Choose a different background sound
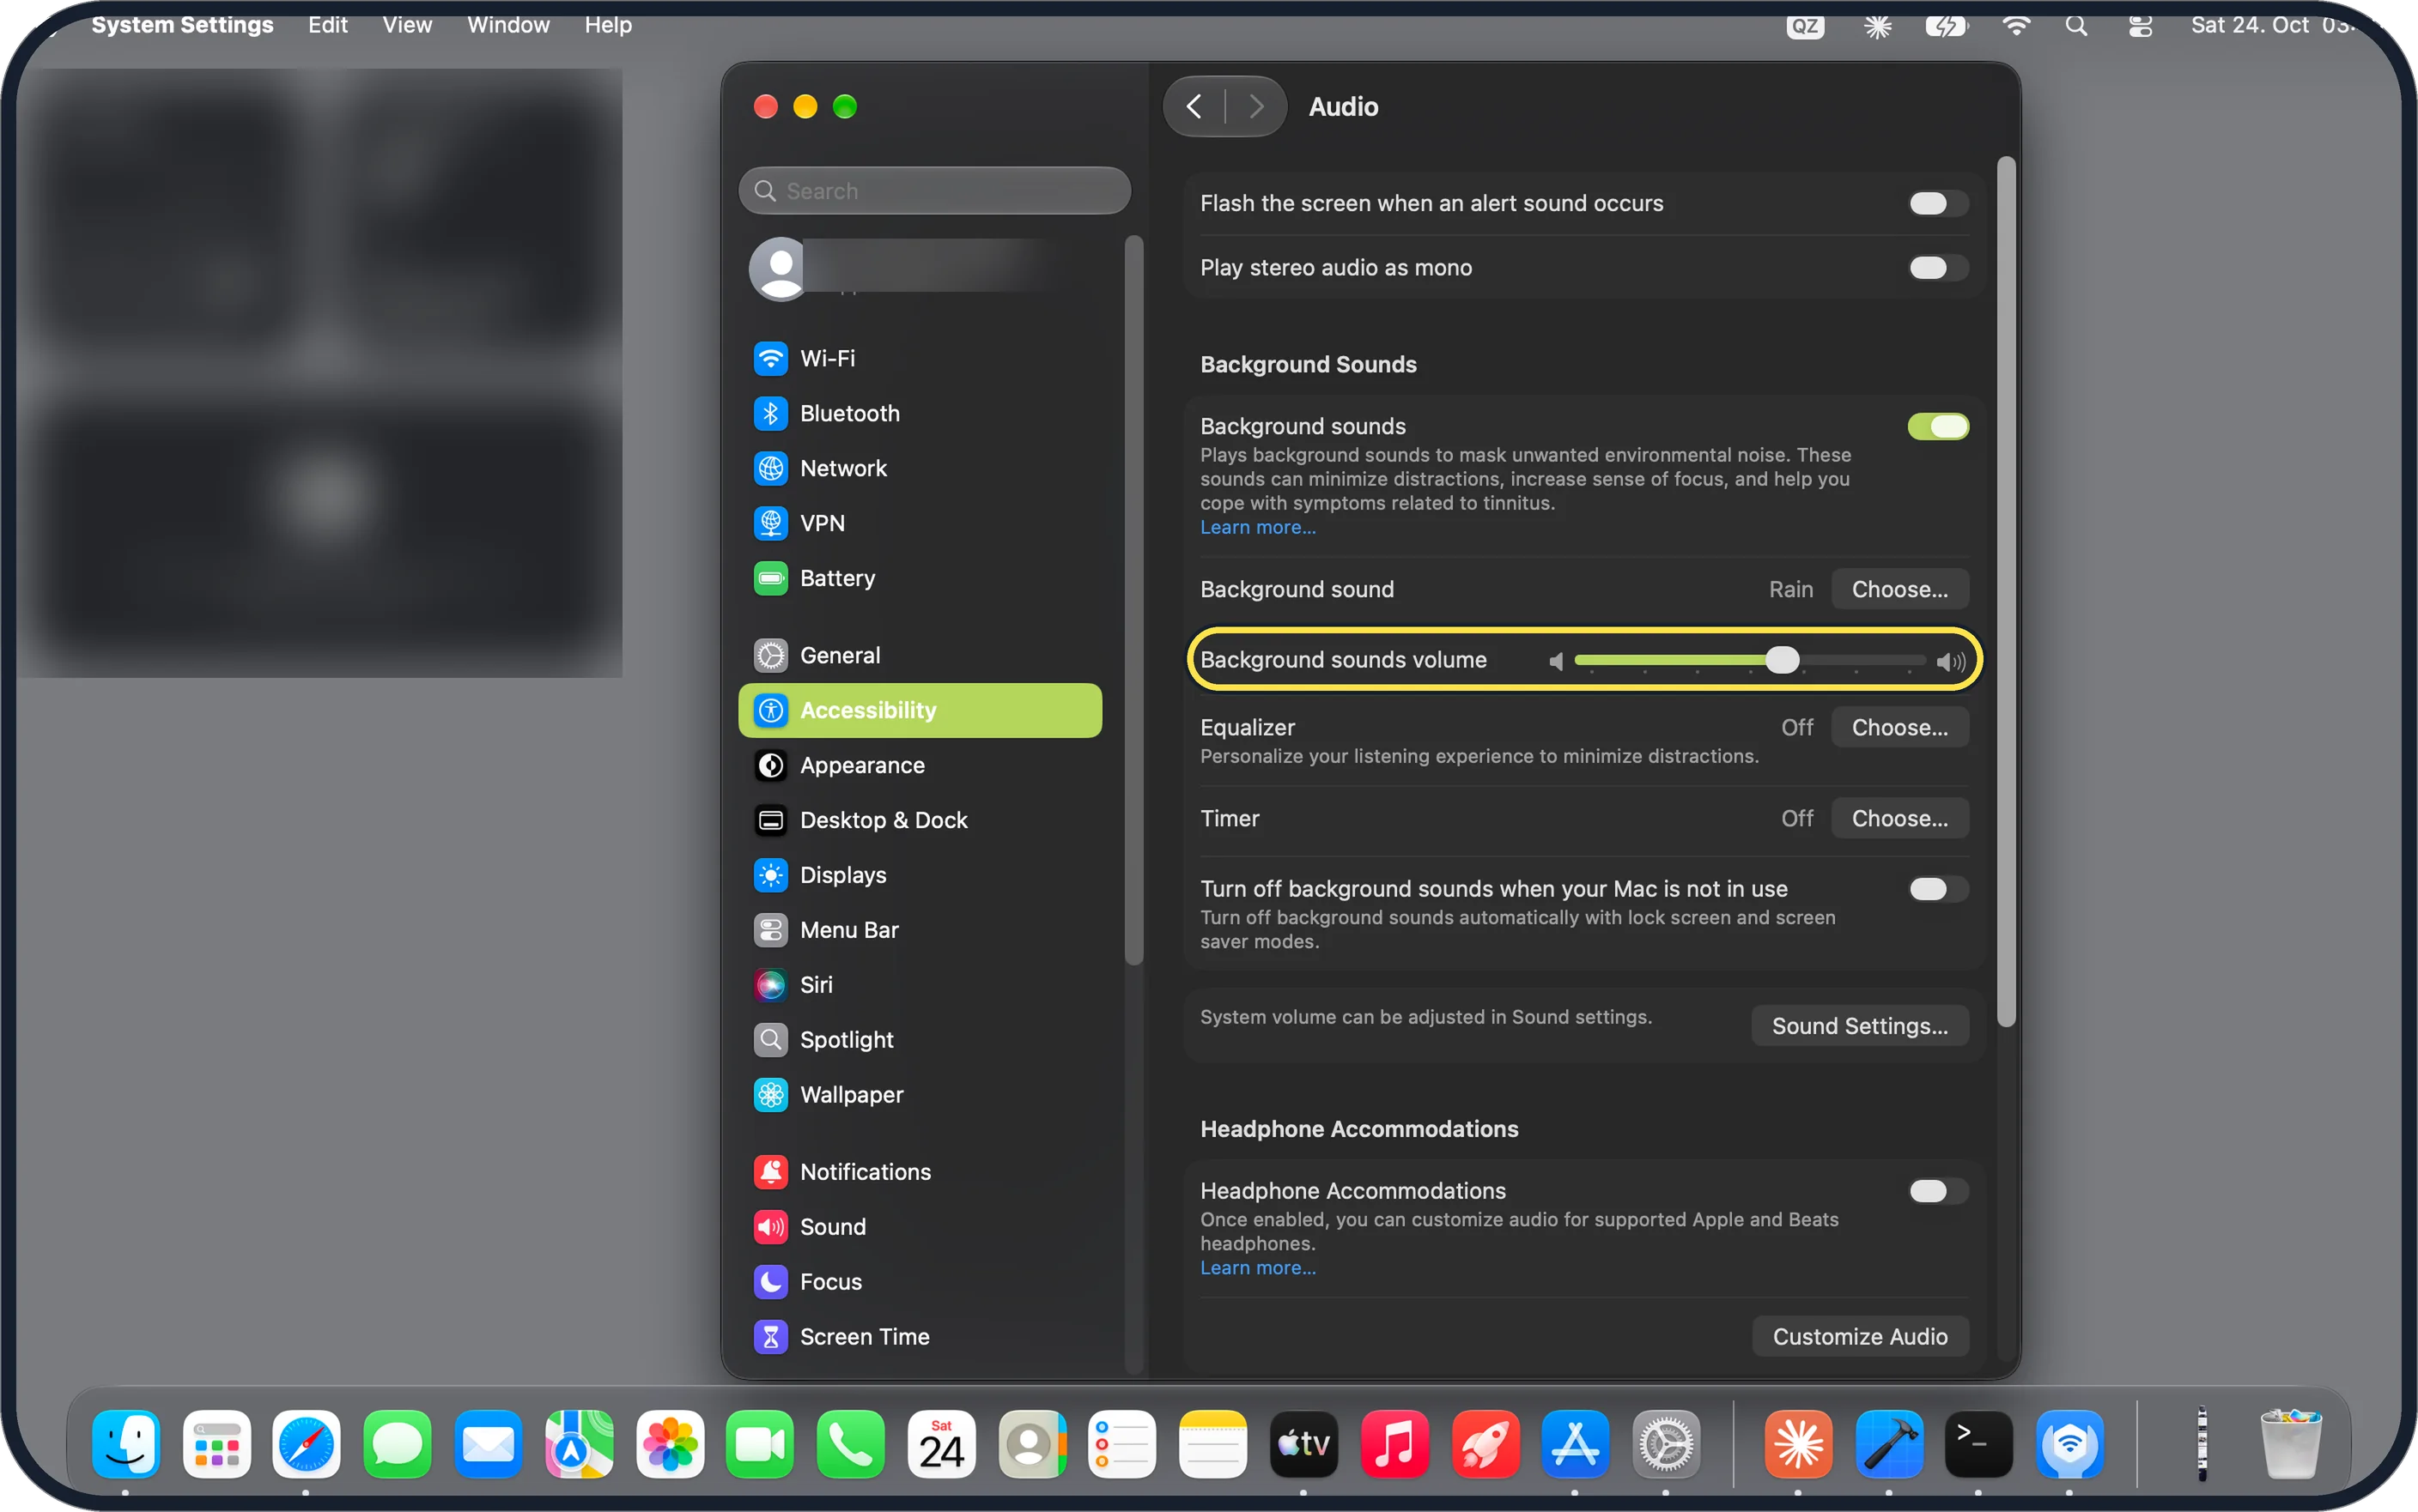Viewport: 2418px width, 1512px height. pos(1899,589)
